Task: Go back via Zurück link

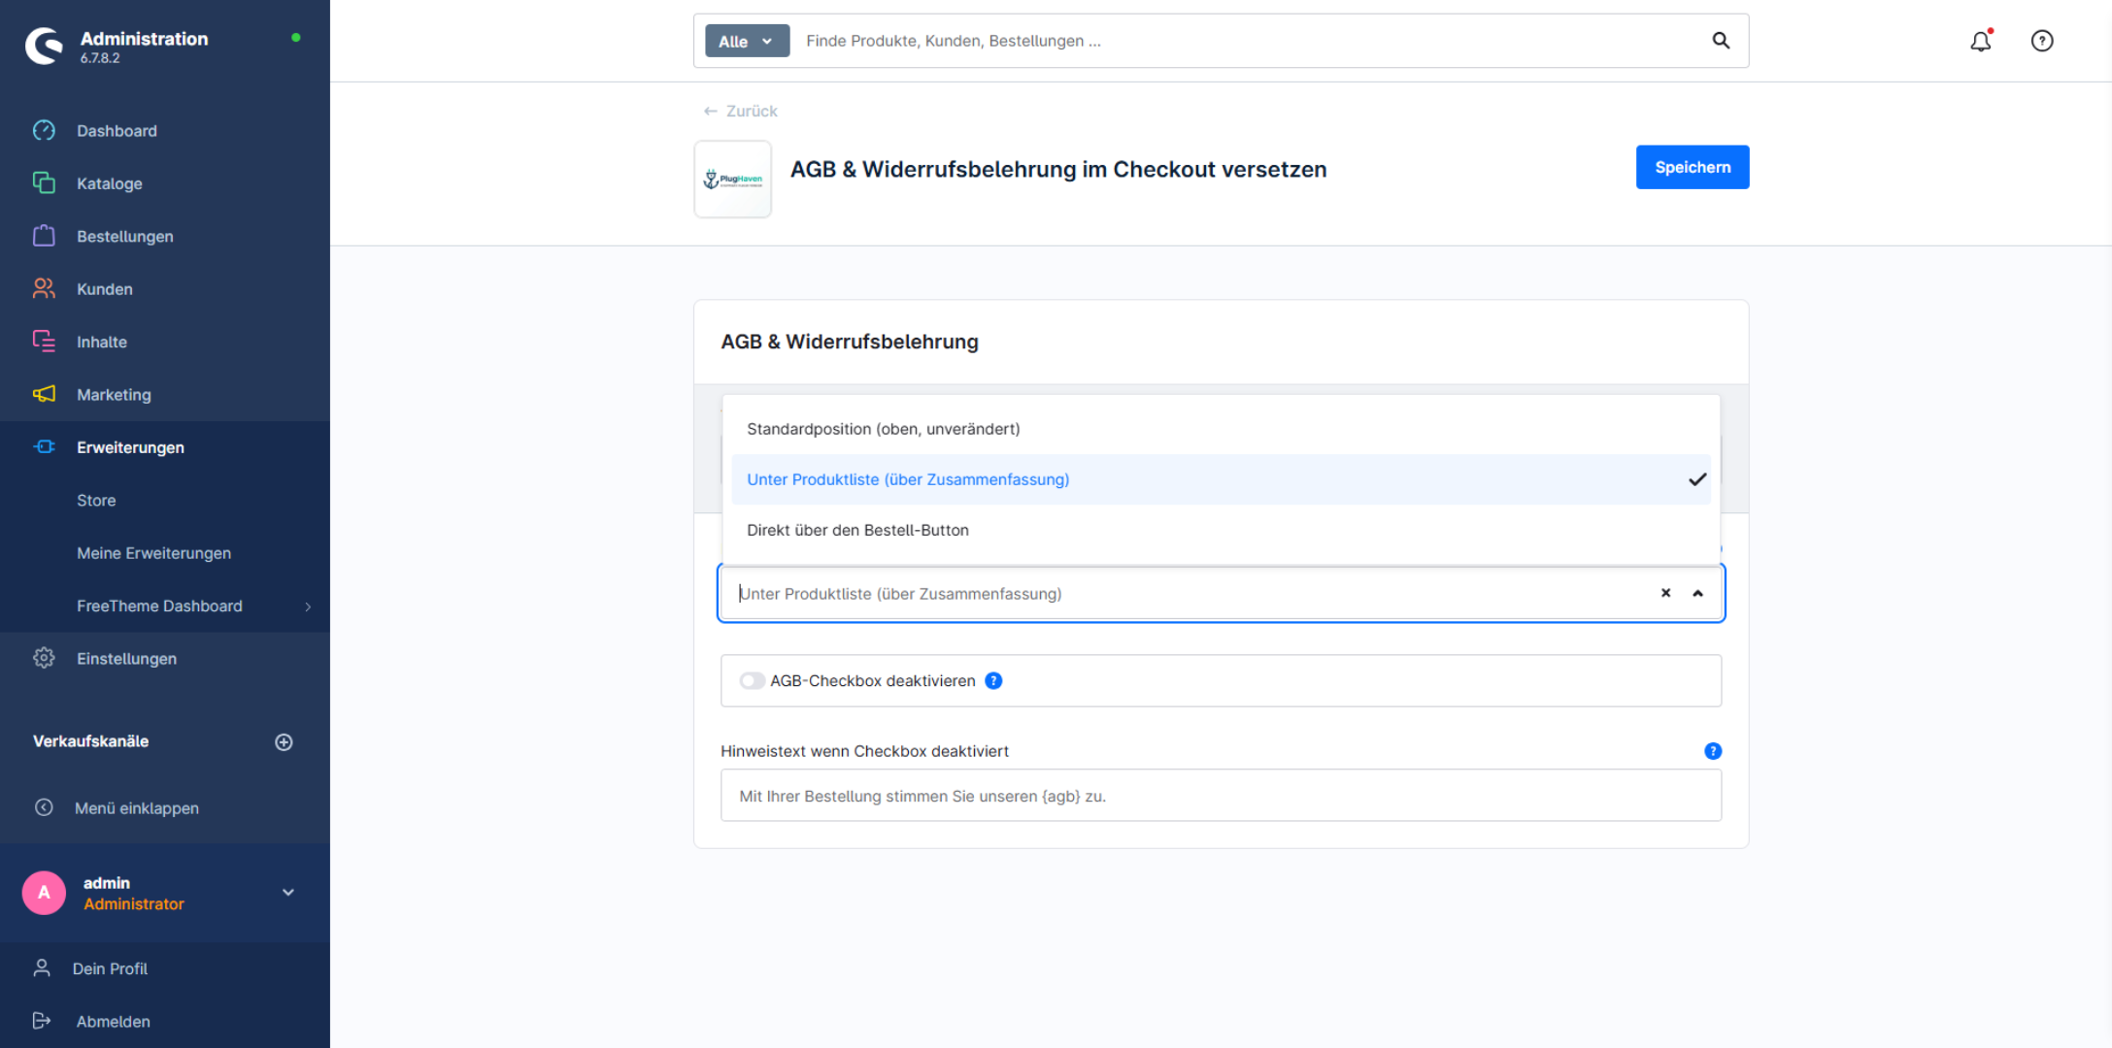Action: [740, 111]
